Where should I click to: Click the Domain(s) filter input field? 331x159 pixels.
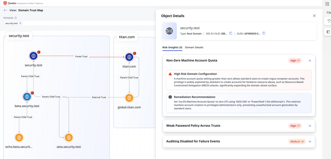[x=79, y=23]
